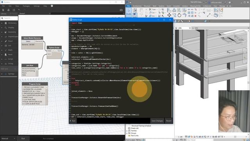Screen dimensions: 250x141
Task: Select the Modify tool in Revit ribbon
Action: [129, 12]
